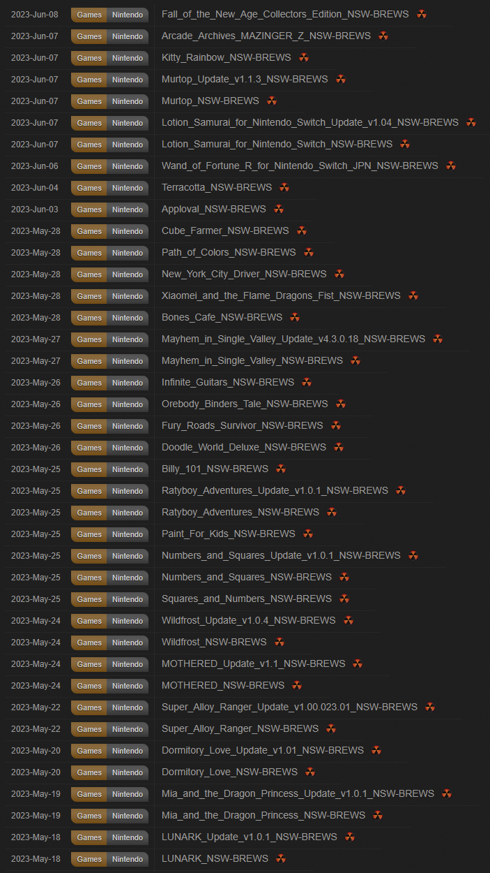Click Games tag in Squares_and_Numbers row

(89, 599)
